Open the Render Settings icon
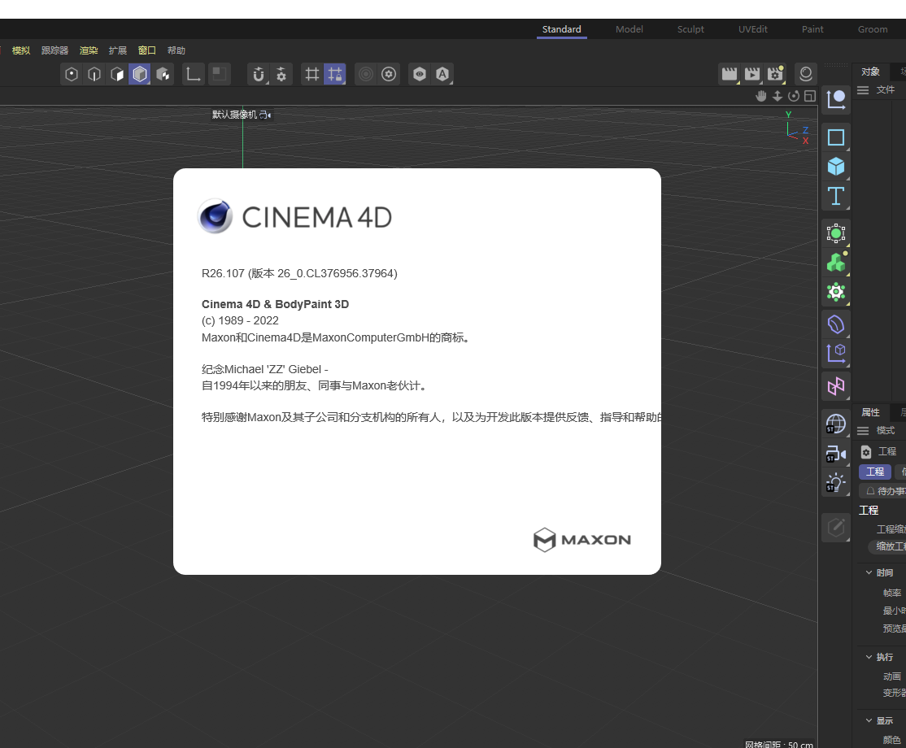 [x=775, y=74]
